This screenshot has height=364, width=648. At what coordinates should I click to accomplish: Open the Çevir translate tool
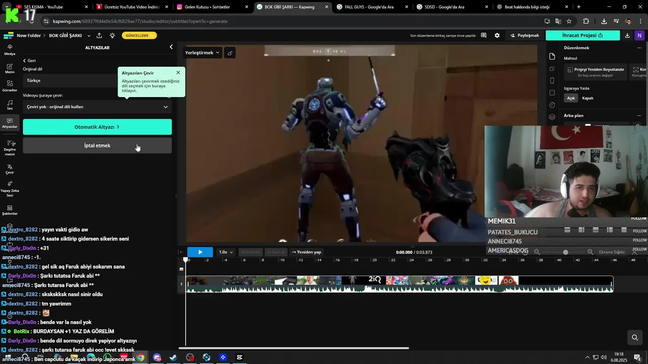[x=10, y=169]
